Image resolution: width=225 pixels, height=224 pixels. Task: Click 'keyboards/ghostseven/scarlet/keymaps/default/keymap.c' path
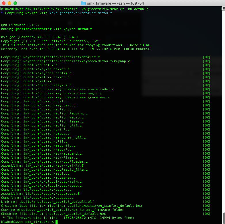tap(77, 61)
